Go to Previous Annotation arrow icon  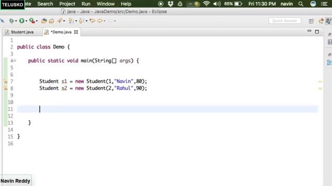tap(81, 21)
